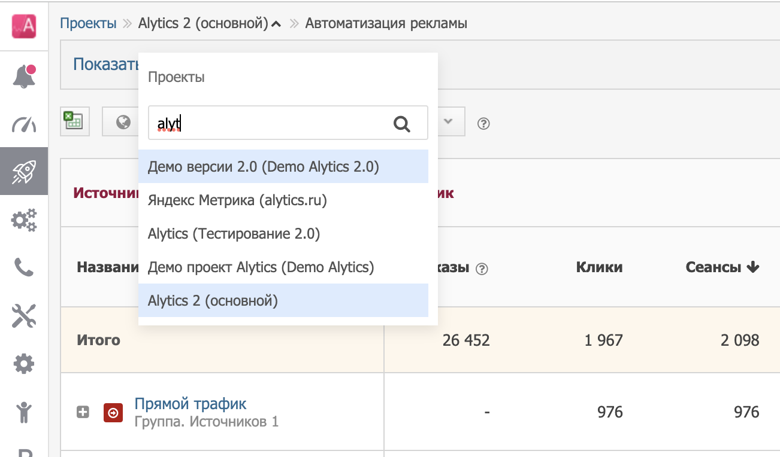
Task: Open the person figure sidebar icon
Action: (24, 412)
